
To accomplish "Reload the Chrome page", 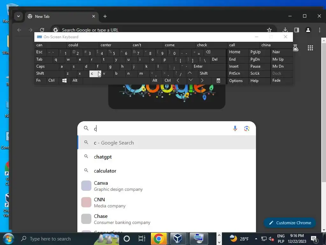I will tap(42, 30).
